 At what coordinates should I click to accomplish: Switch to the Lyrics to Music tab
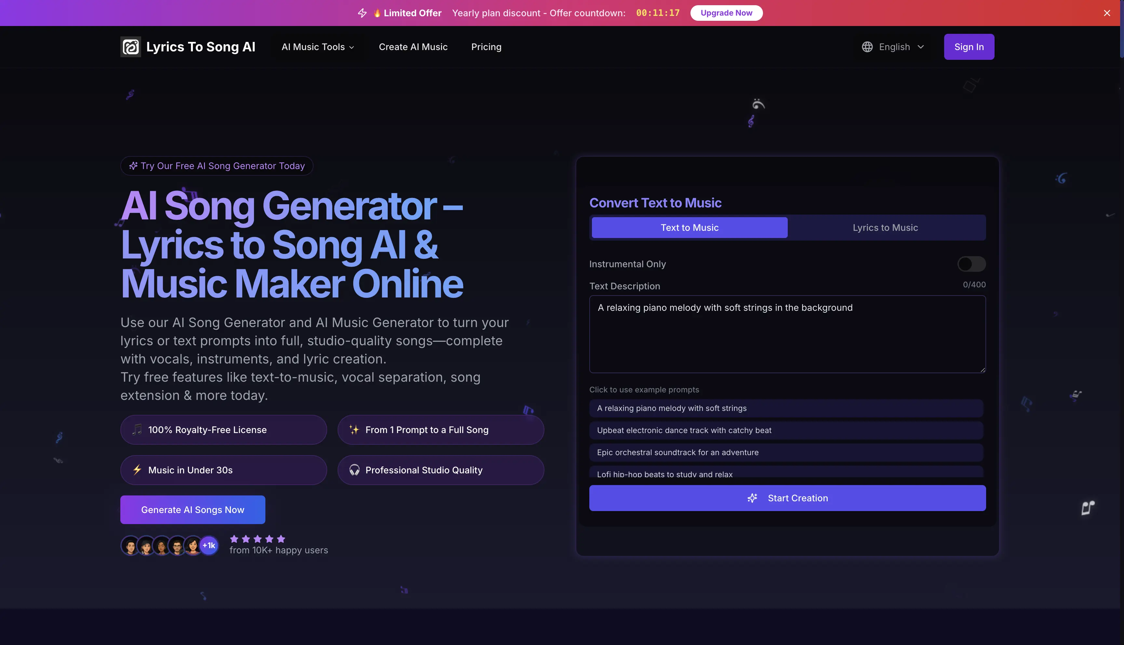[x=885, y=228]
